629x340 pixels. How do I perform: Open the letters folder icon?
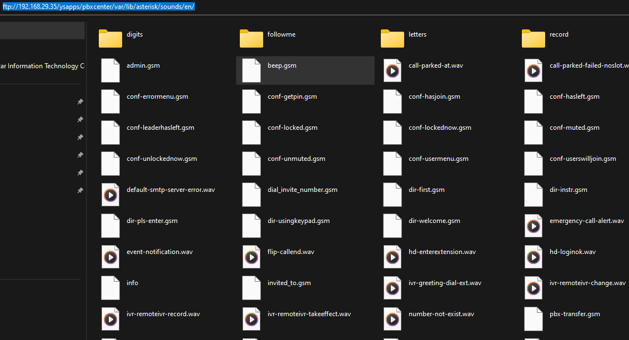point(393,38)
